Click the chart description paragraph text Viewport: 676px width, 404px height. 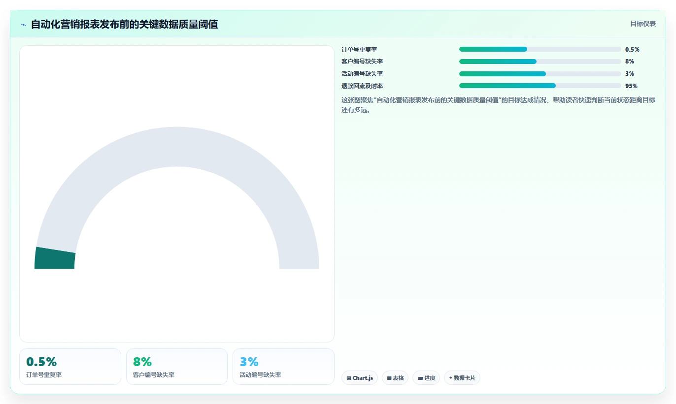pyautogui.click(x=498, y=105)
